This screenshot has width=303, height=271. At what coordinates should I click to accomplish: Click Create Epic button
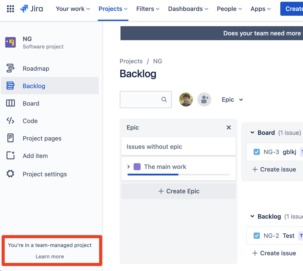[179, 191]
